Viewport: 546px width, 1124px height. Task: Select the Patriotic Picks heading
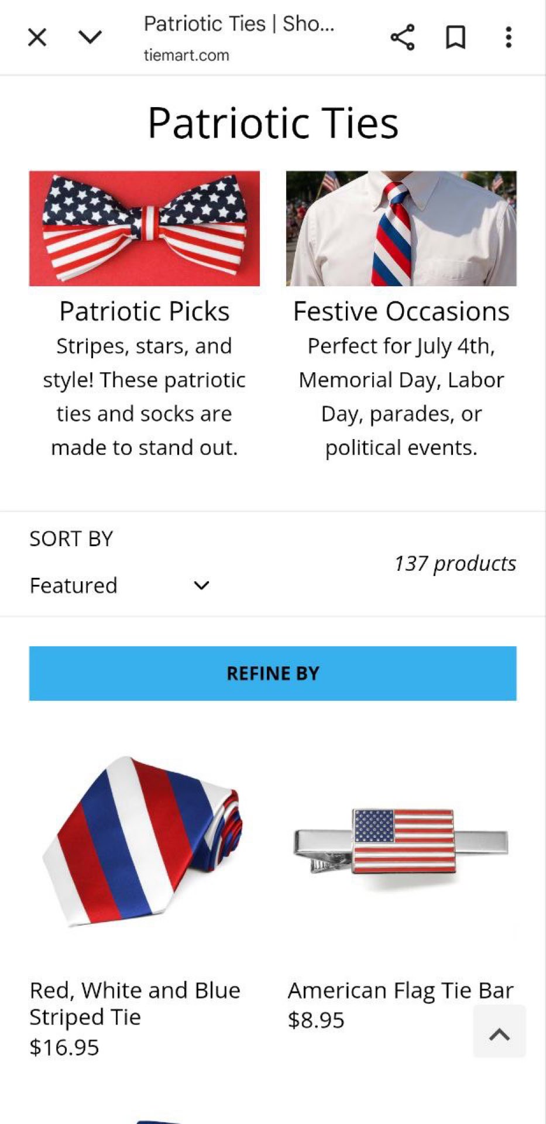point(145,311)
